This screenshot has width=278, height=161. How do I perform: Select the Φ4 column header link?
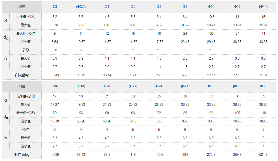pyautogui.click(x=107, y=7)
